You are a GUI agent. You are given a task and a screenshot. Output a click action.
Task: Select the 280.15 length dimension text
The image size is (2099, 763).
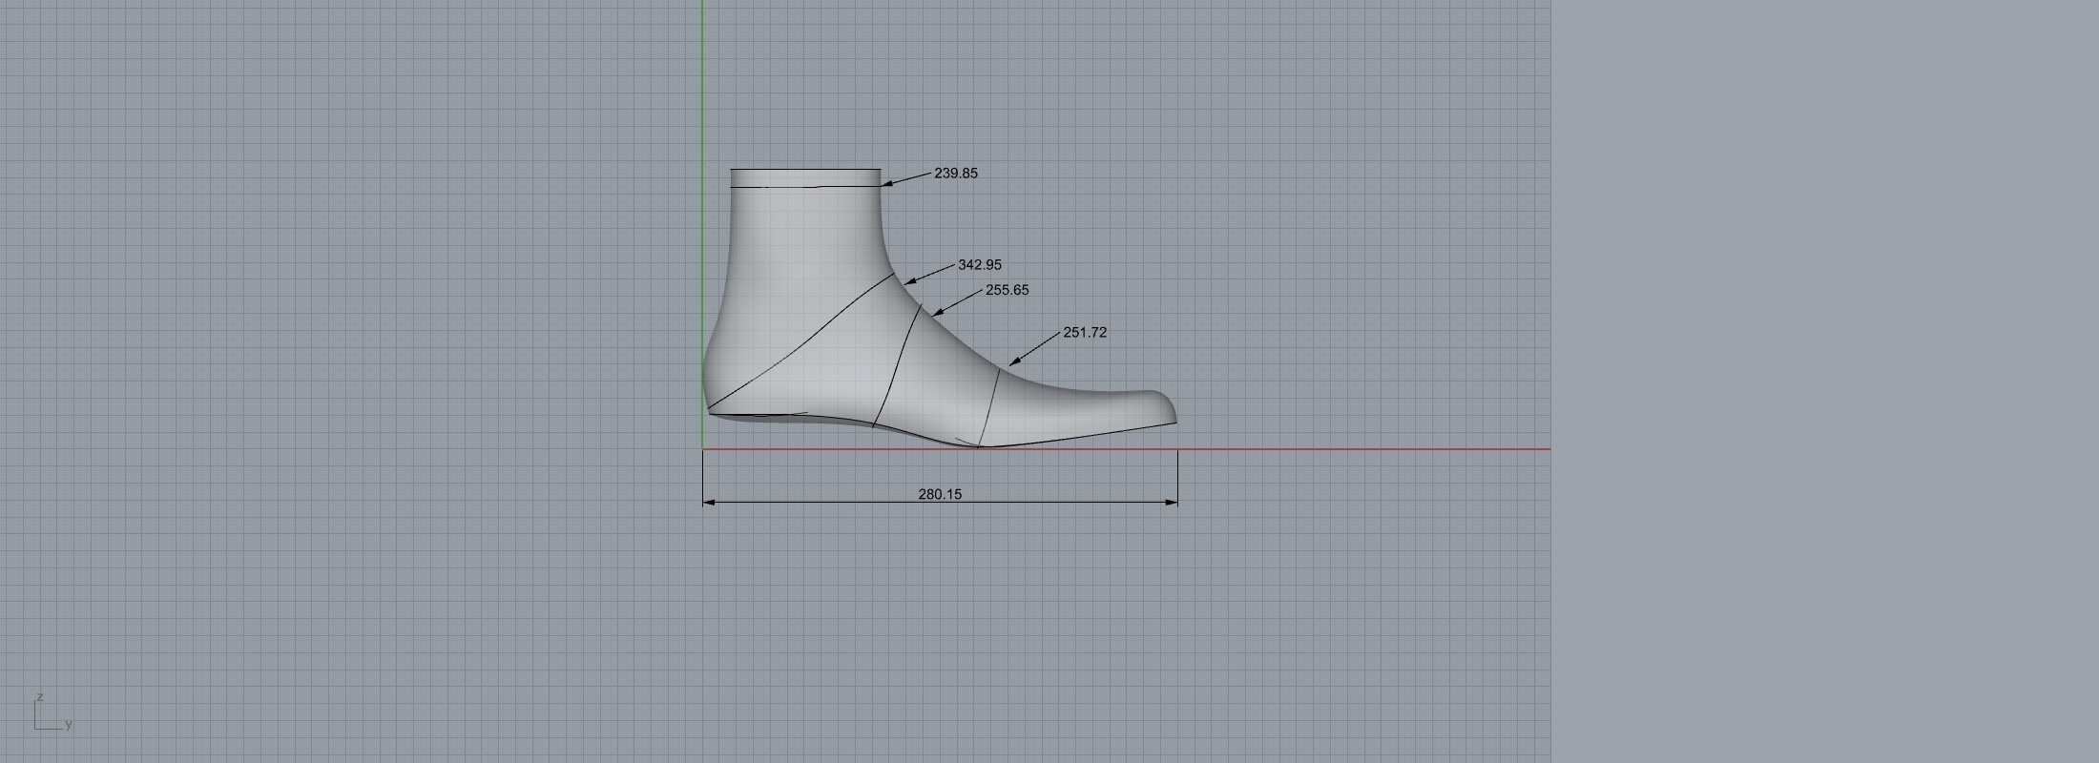(x=940, y=494)
